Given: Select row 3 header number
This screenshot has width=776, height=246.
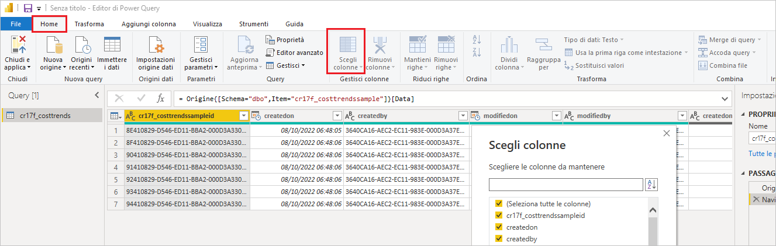Looking at the screenshot, I should point(116,155).
